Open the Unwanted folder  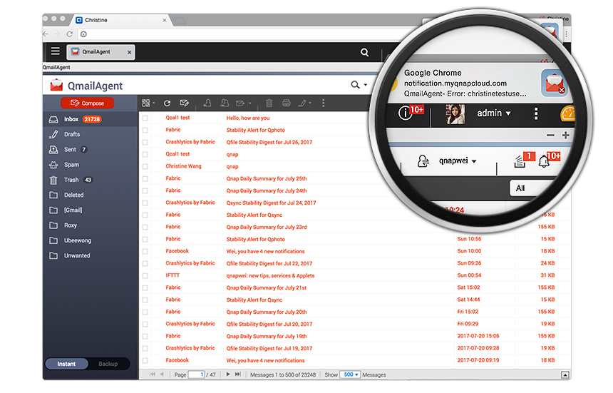(x=91, y=255)
